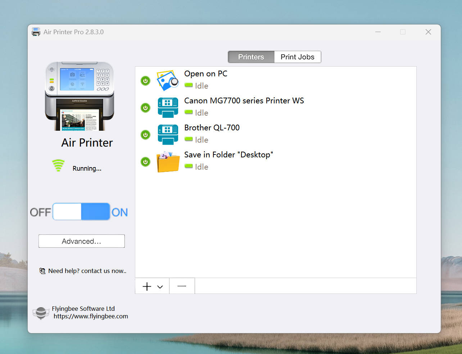
Task: Click the green Wi-Fi running status icon
Action: pos(58,166)
